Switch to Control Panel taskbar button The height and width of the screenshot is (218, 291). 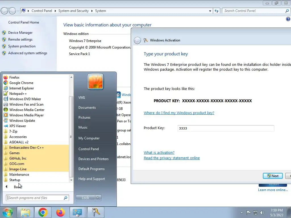pos(78,212)
